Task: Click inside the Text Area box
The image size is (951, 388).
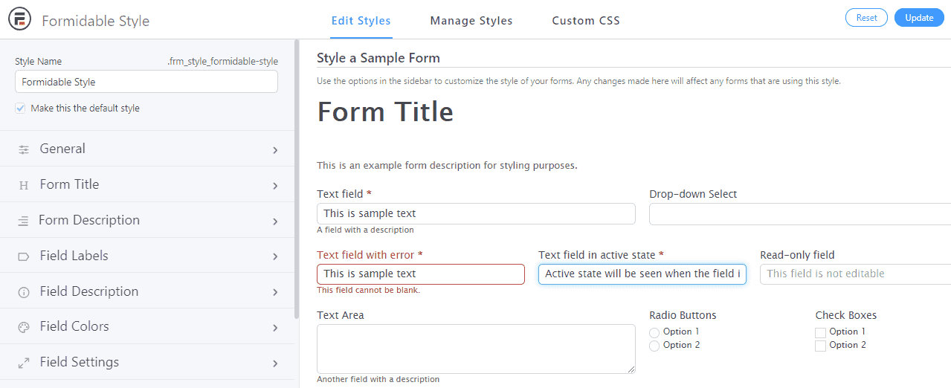Action: [x=476, y=349]
